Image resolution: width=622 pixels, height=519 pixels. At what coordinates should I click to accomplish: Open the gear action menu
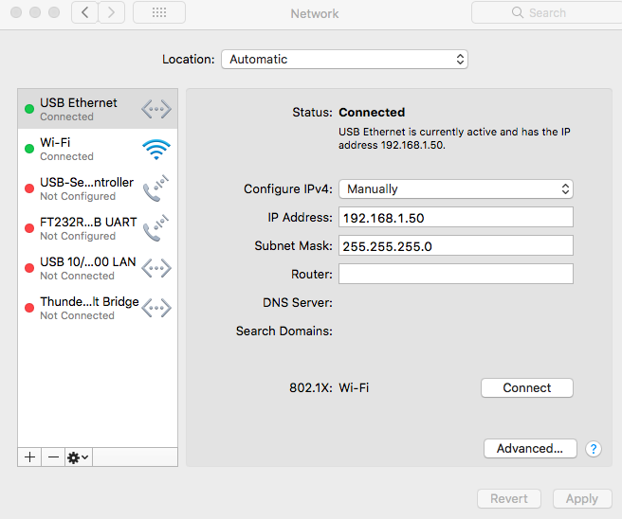pyautogui.click(x=78, y=457)
